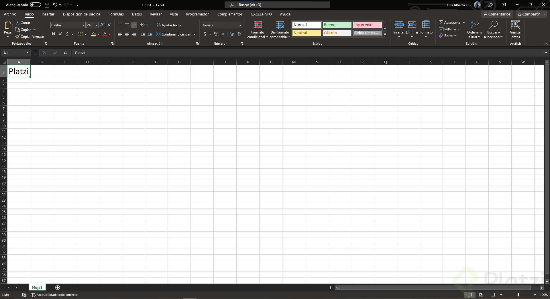The image size is (550, 299).
Task: Toggle italic K formatting
Action: point(60,34)
